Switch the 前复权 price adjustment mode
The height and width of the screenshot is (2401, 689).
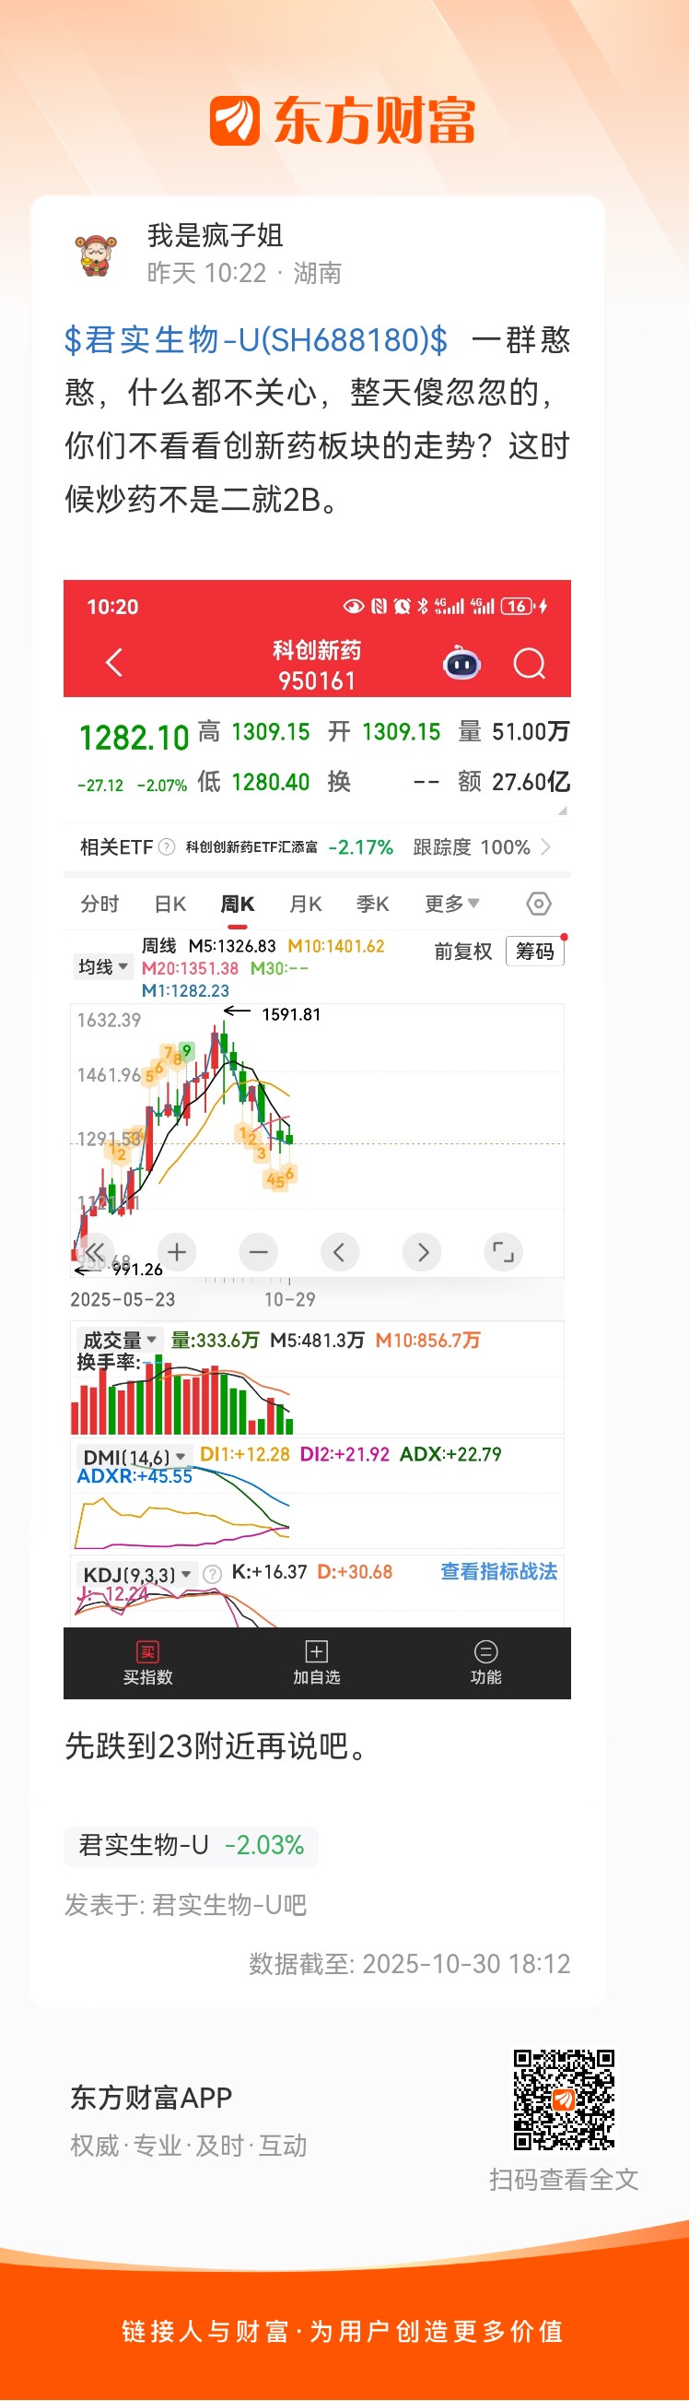click(462, 951)
